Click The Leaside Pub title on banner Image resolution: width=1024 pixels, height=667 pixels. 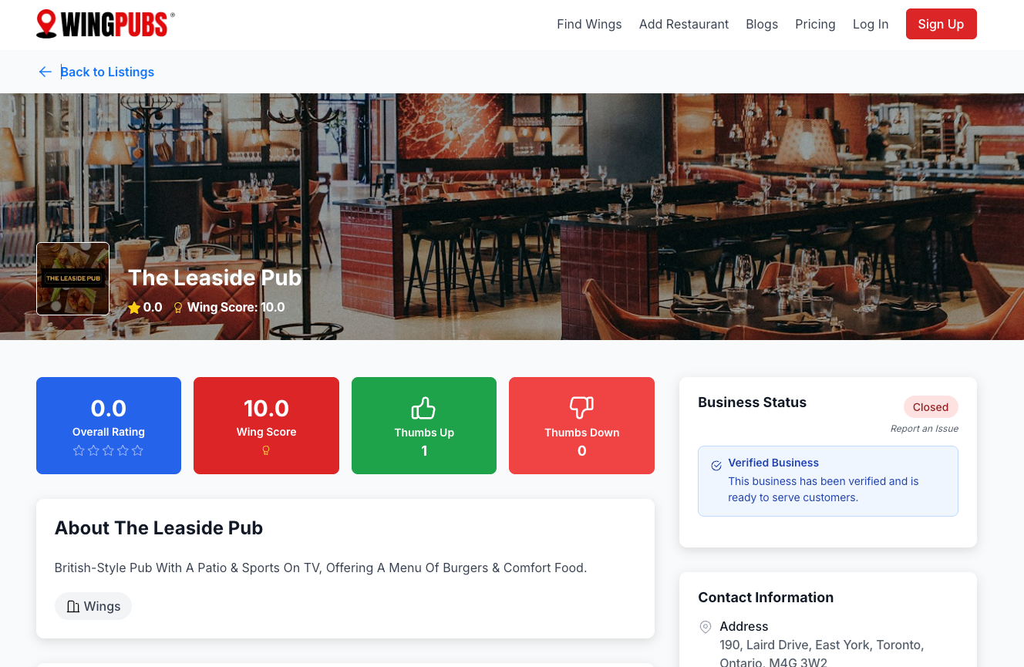coord(214,278)
